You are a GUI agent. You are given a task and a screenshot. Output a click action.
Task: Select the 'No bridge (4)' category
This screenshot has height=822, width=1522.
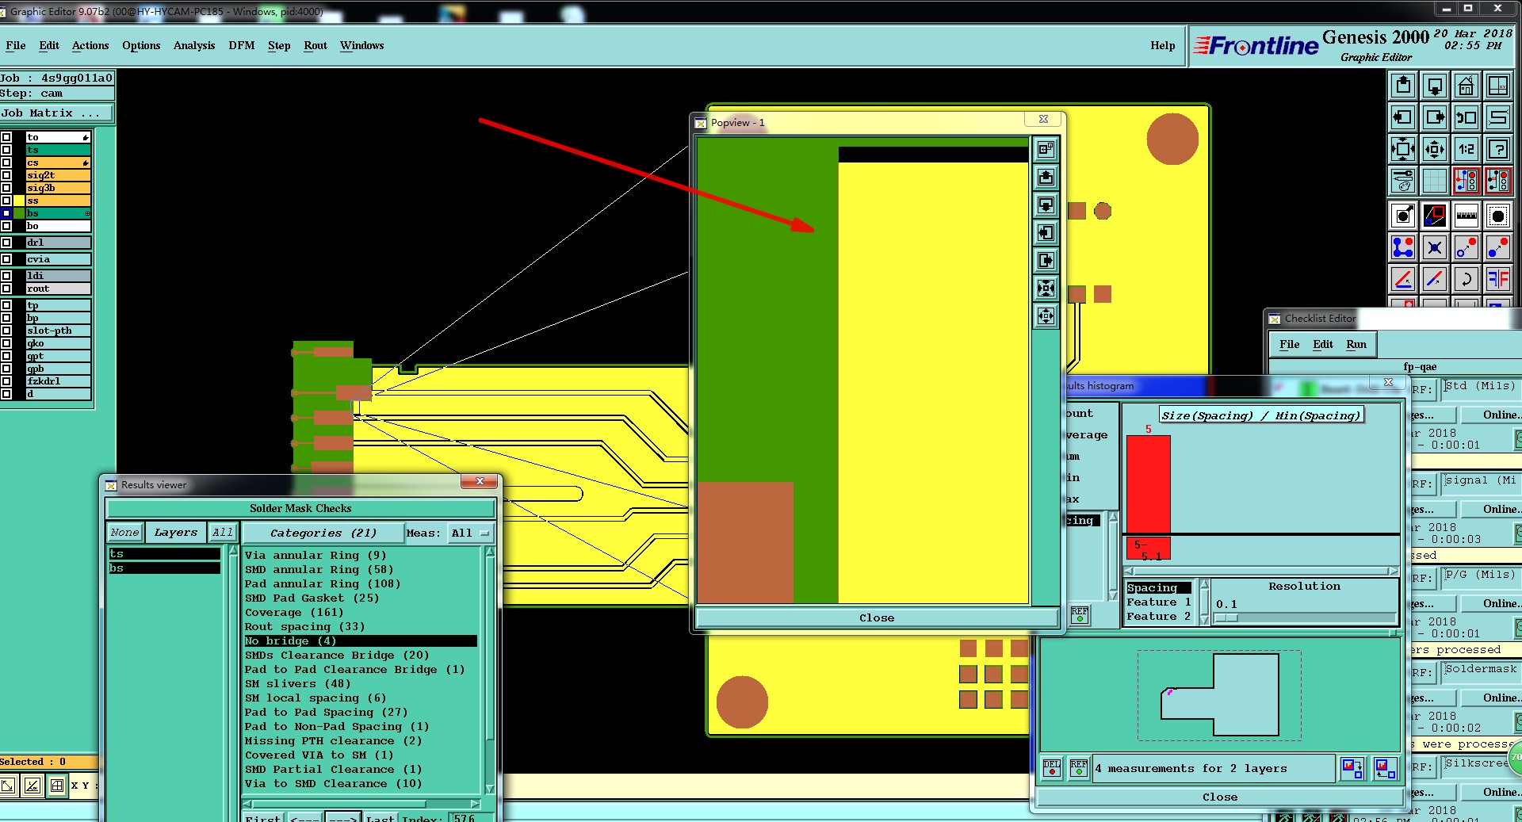point(360,640)
